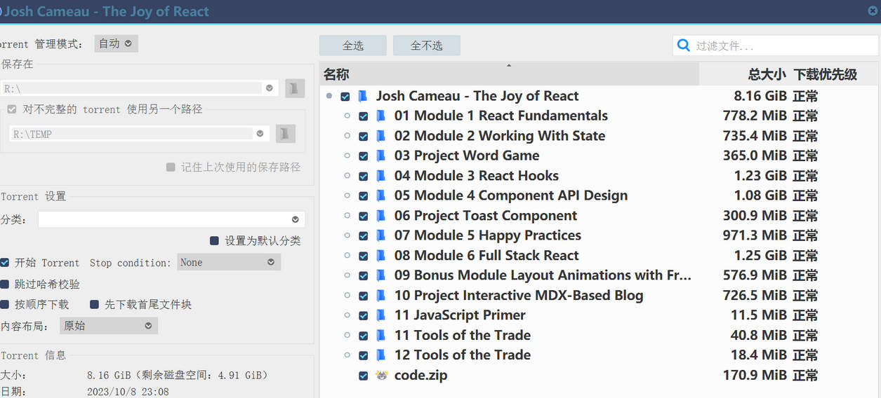Image resolution: width=881 pixels, height=398 pixels.
Task: Sort by the 名称 column header
Action: point(510,74)
